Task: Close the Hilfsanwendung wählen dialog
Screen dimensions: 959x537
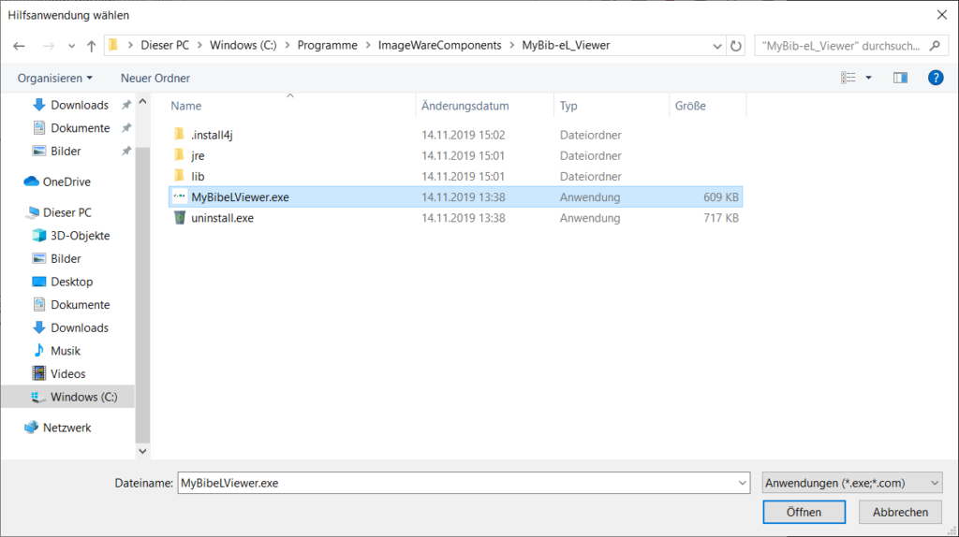Action: tap(942, 15)
